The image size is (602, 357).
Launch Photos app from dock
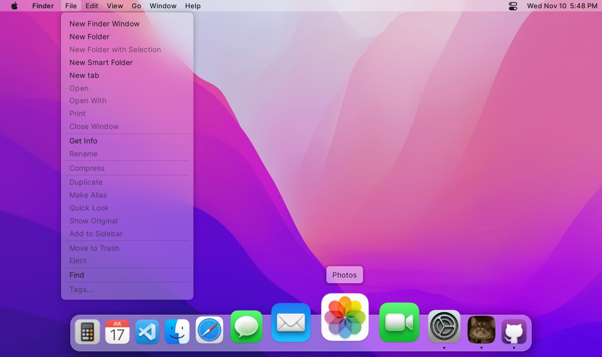[345, 317]
